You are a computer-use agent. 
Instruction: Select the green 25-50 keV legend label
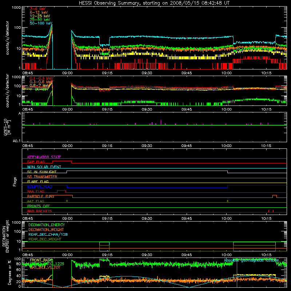(40, 20)
